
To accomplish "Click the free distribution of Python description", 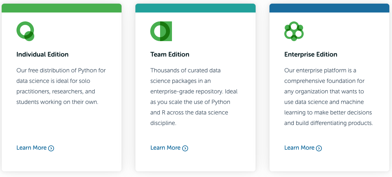I will 61,86.
